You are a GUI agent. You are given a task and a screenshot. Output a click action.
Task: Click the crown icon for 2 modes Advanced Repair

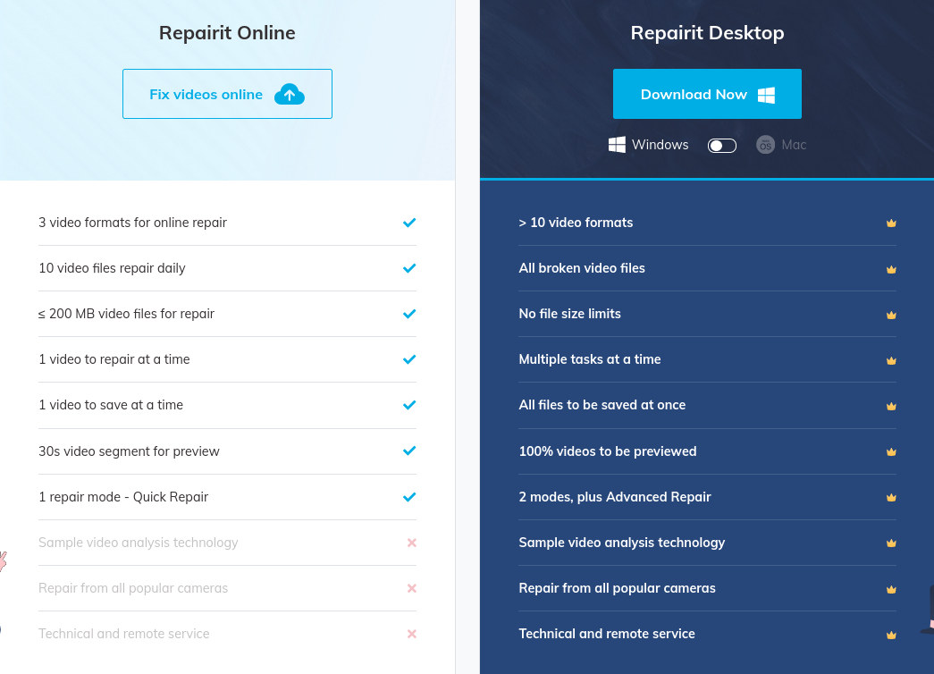point(891,497)
